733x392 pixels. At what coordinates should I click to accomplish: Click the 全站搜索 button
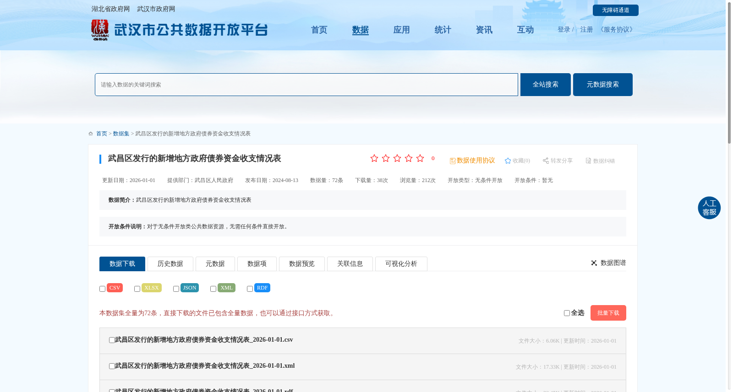(x=546, y=85)
